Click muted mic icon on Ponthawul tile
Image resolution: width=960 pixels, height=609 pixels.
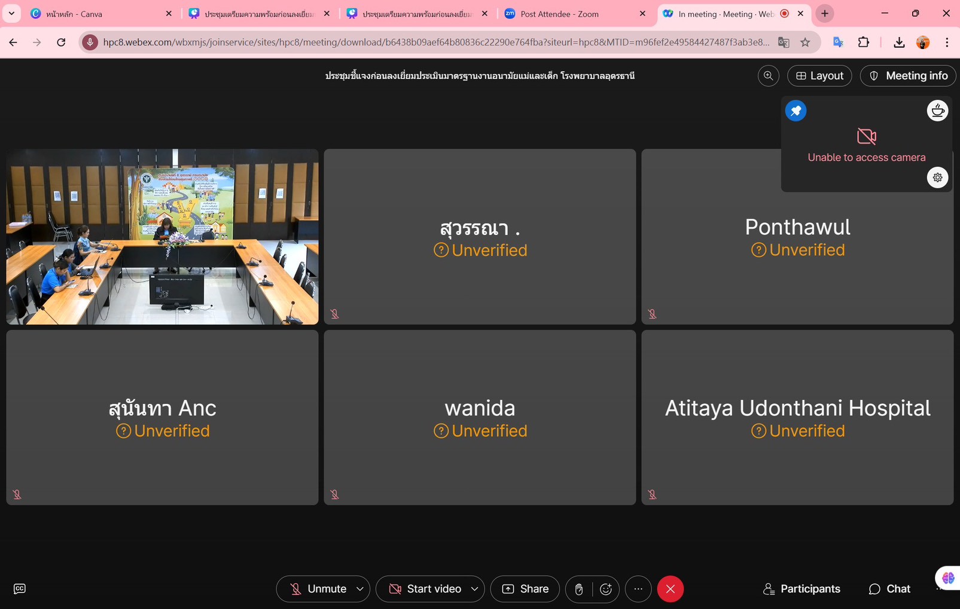click(653, 314)
